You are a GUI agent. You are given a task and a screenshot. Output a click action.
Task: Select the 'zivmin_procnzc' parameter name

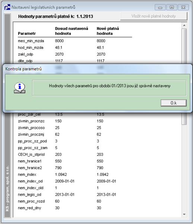point(31,121)
